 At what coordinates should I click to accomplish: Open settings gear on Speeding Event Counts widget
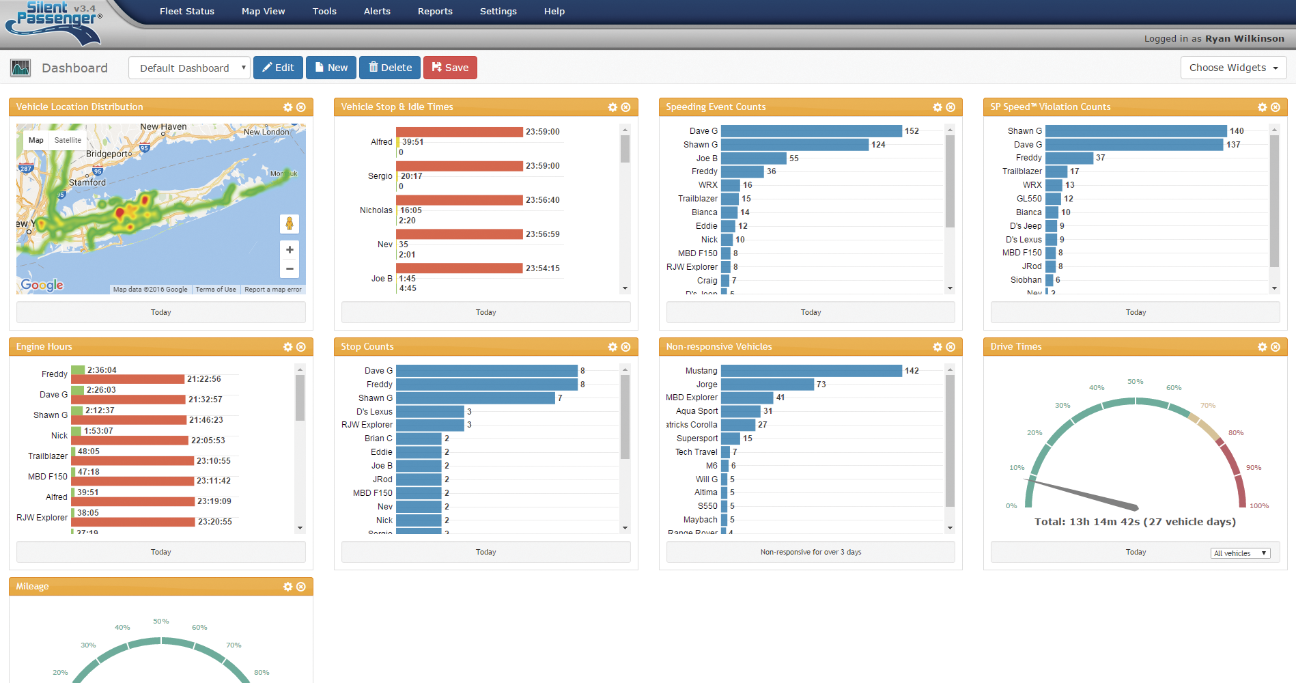point(938,107)
